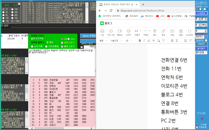This screenshot has height=130, width=209.
Task: Attach a file using the 파일 icon
Action: click(x=172, y=32)
